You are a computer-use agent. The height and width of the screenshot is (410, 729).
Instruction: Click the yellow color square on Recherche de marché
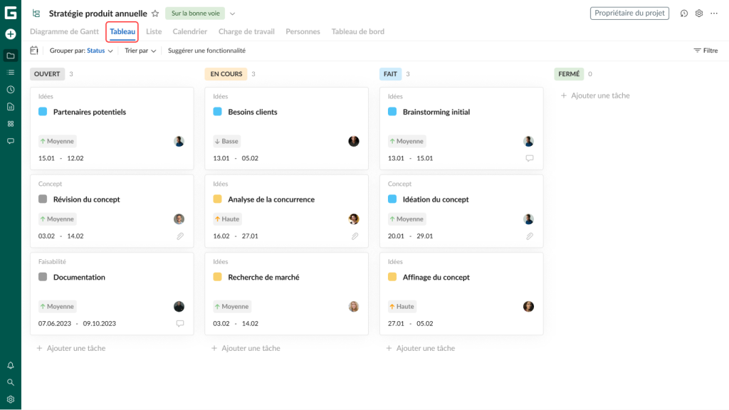(x=218, y=277)
